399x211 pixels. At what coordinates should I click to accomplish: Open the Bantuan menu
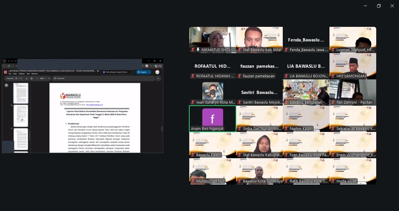[x=34, y=74]
